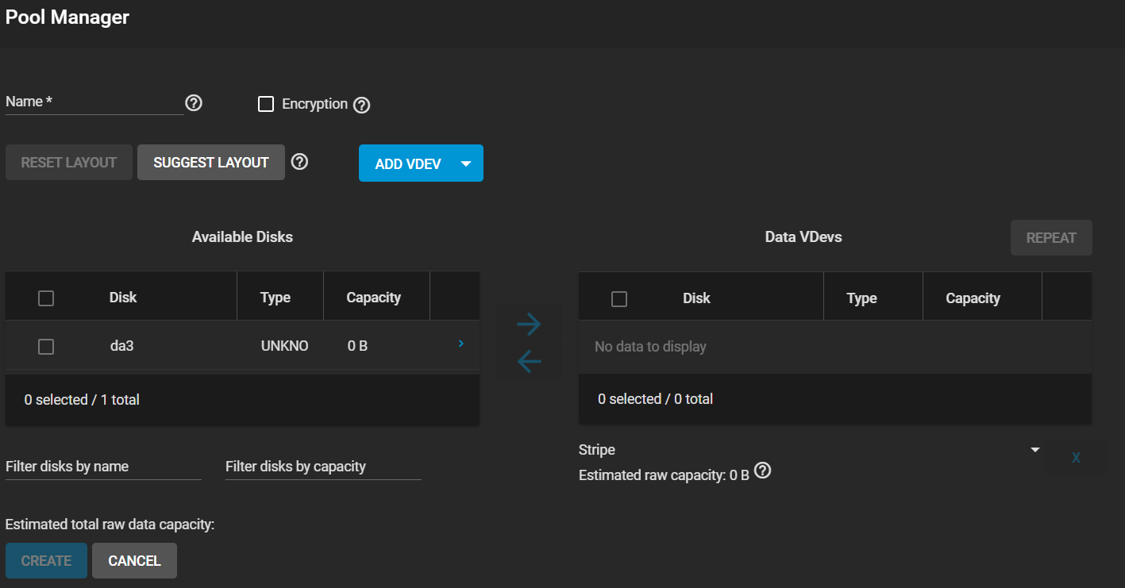This screenshot has height=588, width=1125.
Task: Click the left arrow to remove disks
Action: tap(529, 362)
